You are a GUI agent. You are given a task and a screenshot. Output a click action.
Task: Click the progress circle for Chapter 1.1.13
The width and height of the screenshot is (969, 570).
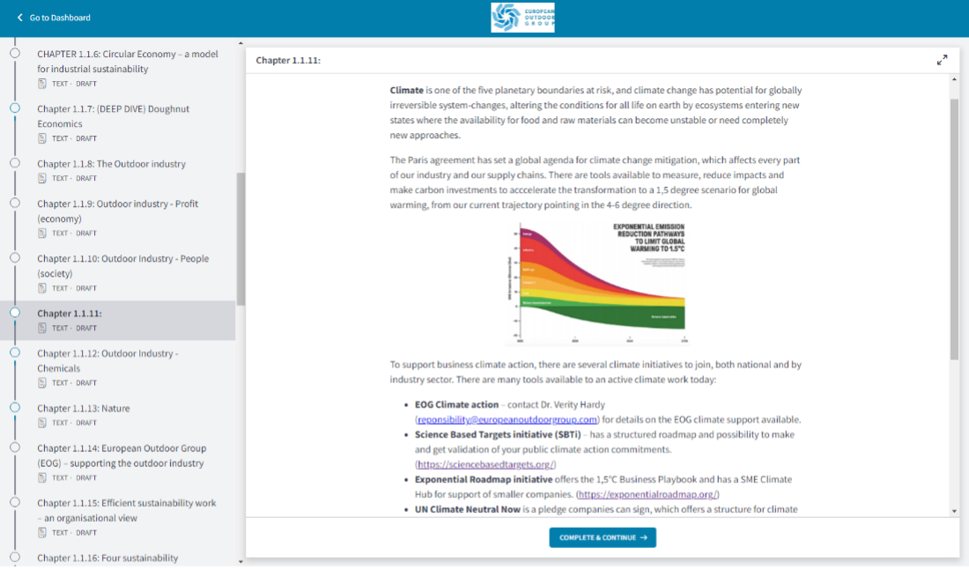[x=15, y=407]
